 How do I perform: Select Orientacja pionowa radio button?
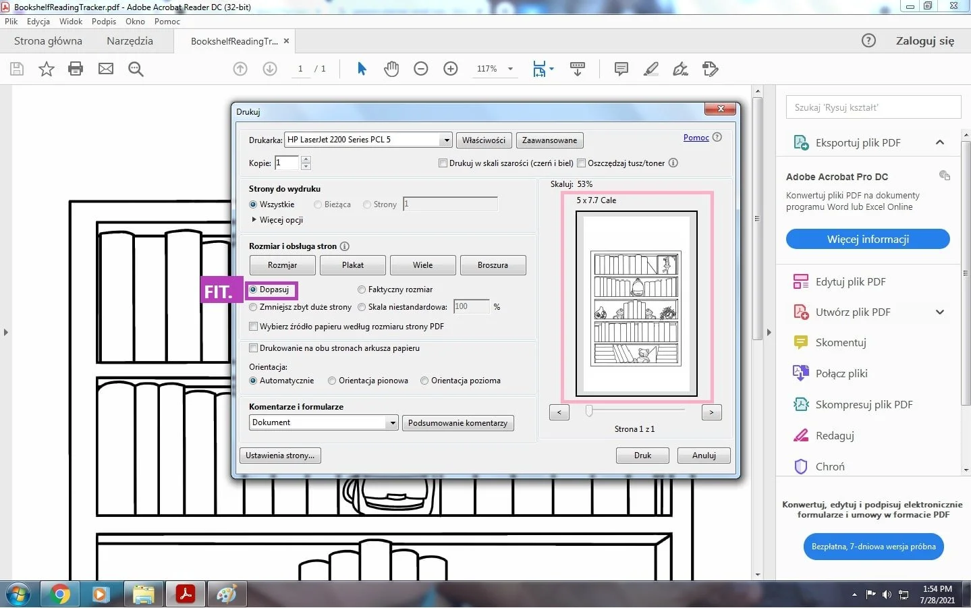coord(332,381)
